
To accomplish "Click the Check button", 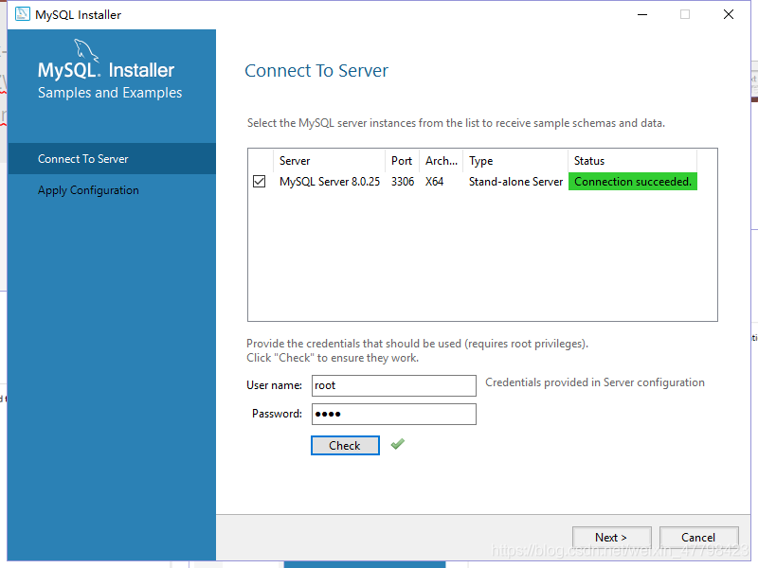I will [345, 445].
